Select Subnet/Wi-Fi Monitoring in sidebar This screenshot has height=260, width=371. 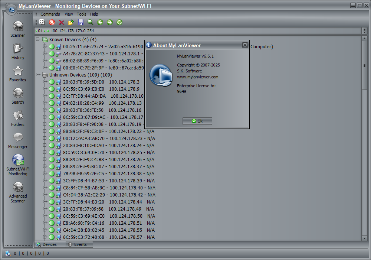(18, 165)
